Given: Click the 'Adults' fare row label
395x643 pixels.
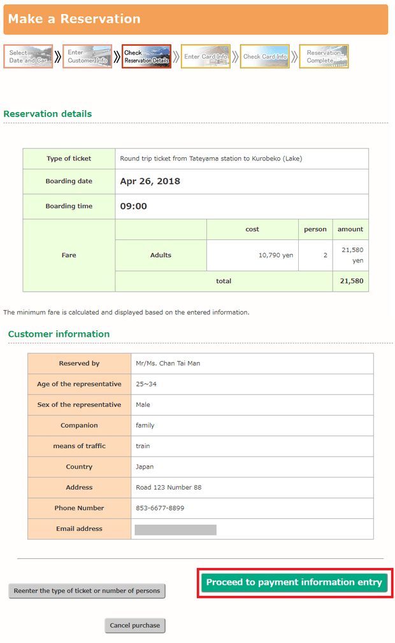Looking at the screenshot, I should (x=161, y=255).
